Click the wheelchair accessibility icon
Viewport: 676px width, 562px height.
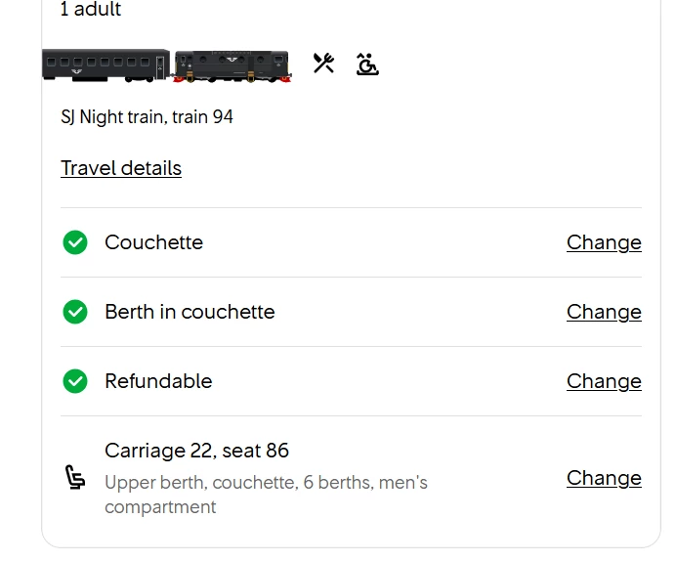367,65
